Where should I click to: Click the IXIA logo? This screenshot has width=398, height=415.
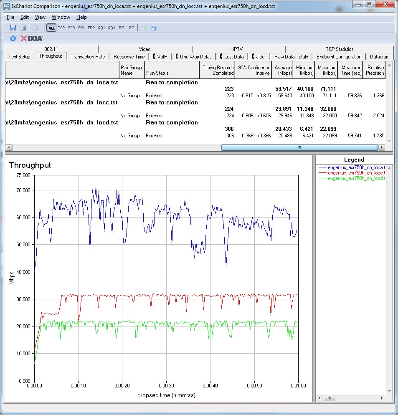(x=31, y=38)
